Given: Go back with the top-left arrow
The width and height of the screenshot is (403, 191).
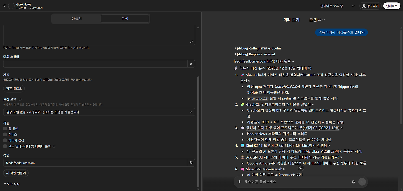Looking at the screenshot, I should pyautogui.click(x=4, y=6).
